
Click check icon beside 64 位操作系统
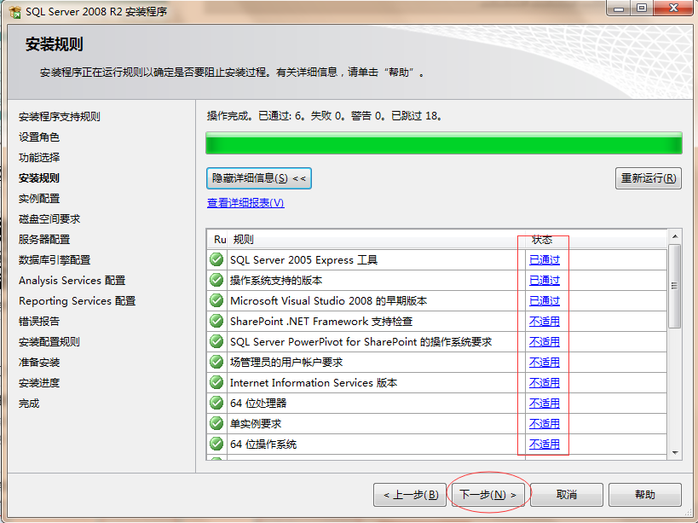coord(216,444)
